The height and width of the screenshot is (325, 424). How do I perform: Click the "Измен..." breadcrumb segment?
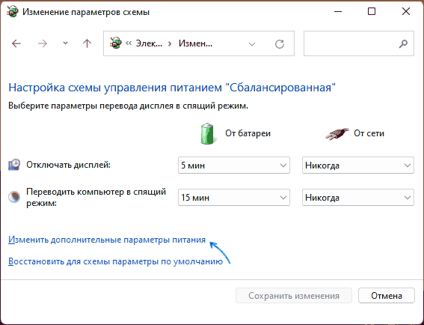pos(195,43)
